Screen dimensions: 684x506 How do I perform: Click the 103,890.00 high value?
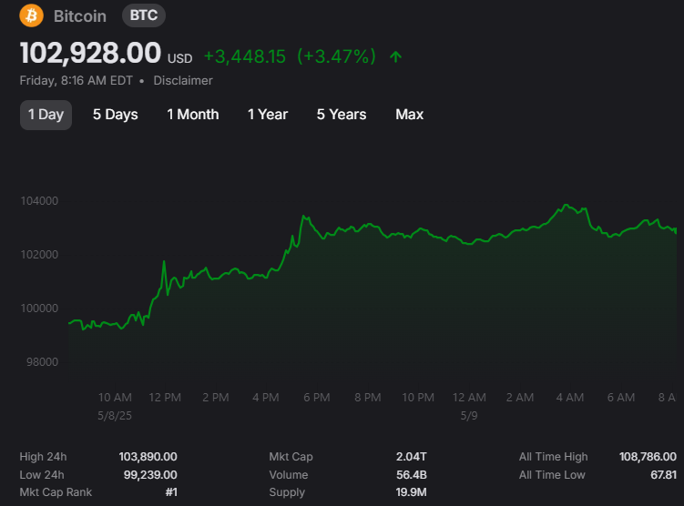(x=148, y=457)
